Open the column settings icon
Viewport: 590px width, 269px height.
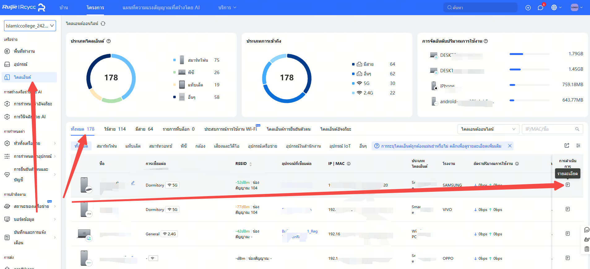pos(578,145)
